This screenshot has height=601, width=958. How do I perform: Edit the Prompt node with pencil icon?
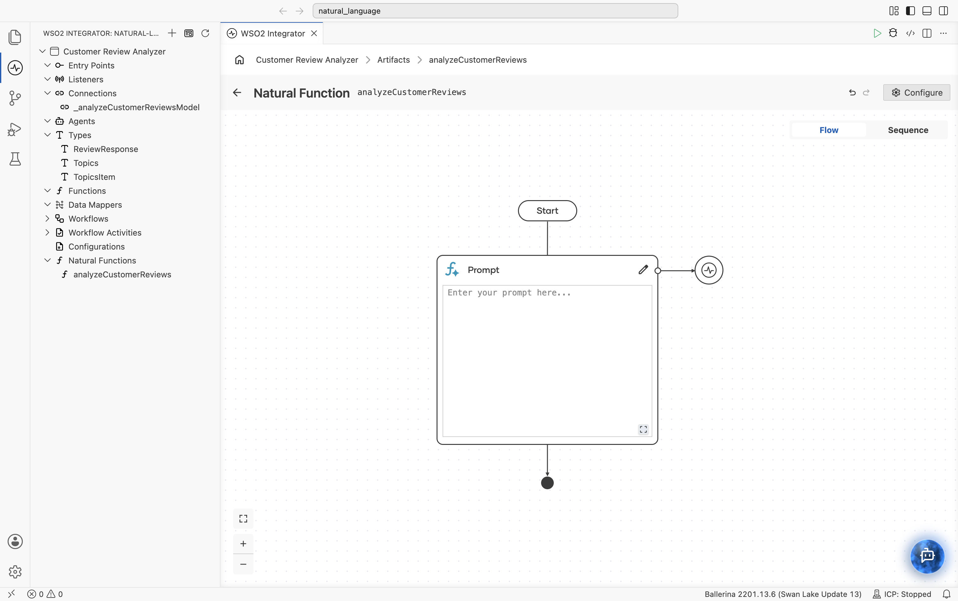point(643,270)
